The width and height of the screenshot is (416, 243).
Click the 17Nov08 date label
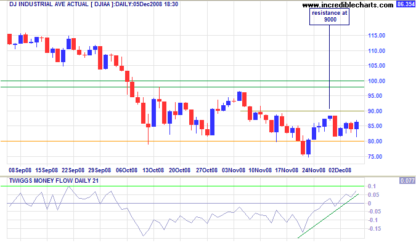tap(287, 170)
